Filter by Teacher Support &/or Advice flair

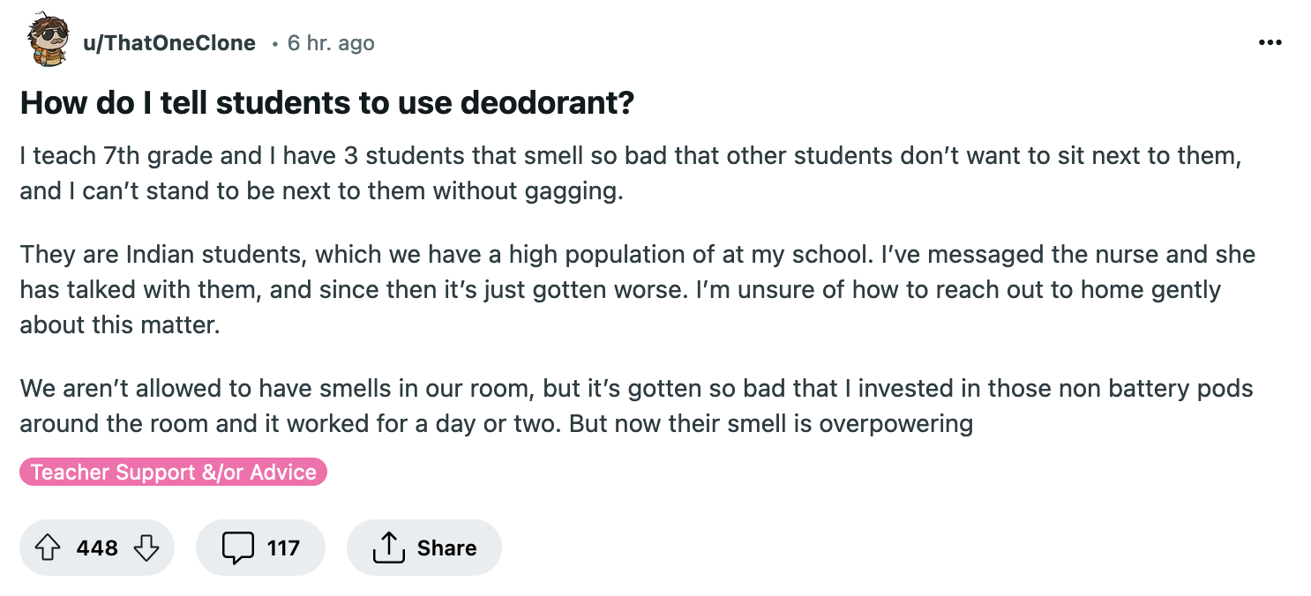pos(173,473)
